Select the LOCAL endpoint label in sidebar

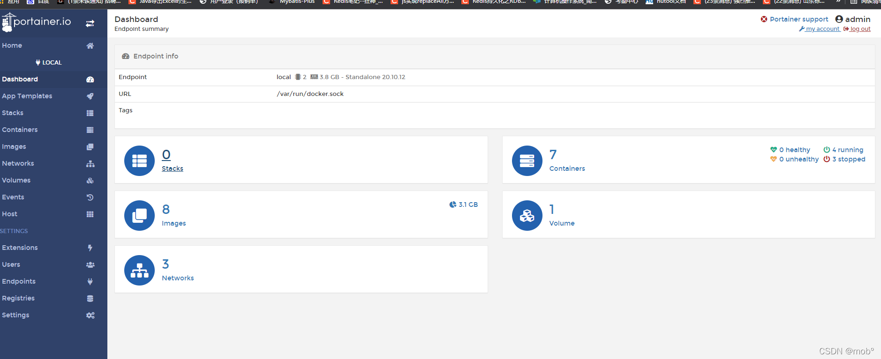pyautogui.click(x=49, y=62)
